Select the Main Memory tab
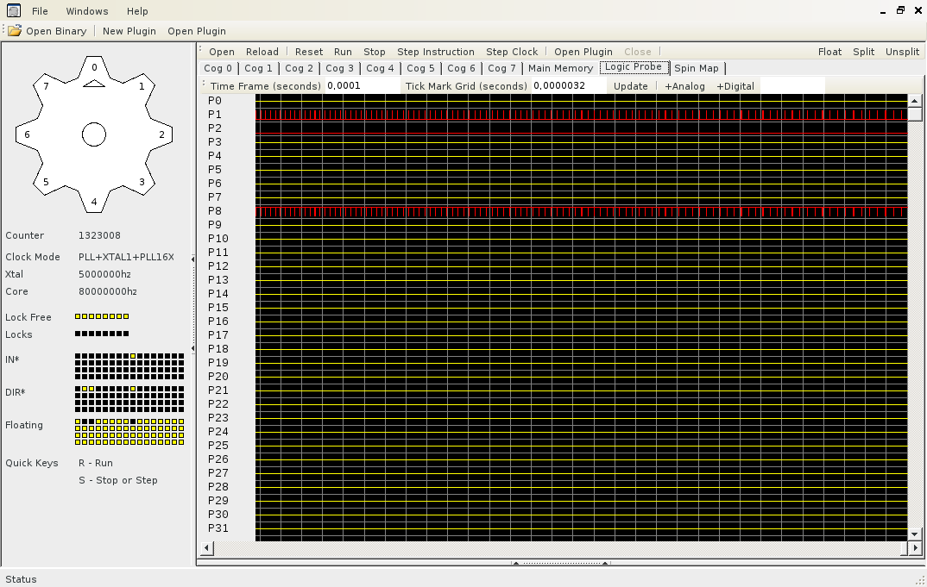927x587 pixels. 560,68
